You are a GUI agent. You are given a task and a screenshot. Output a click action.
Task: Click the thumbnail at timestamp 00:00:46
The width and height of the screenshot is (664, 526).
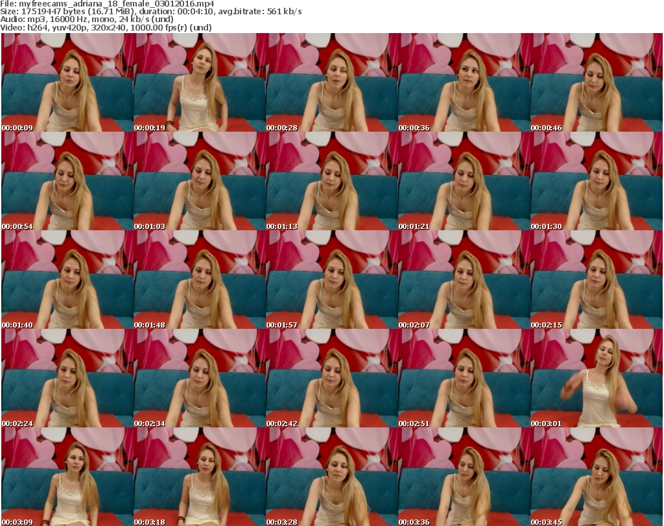(x=597, y=82)
